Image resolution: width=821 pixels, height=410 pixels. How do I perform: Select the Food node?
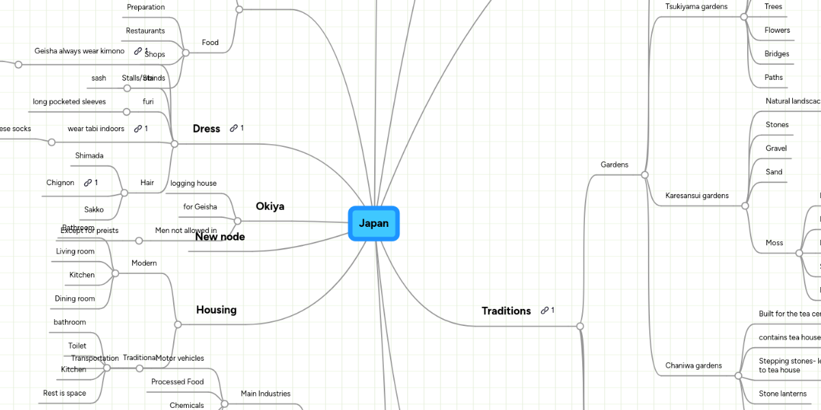[209, 42]
